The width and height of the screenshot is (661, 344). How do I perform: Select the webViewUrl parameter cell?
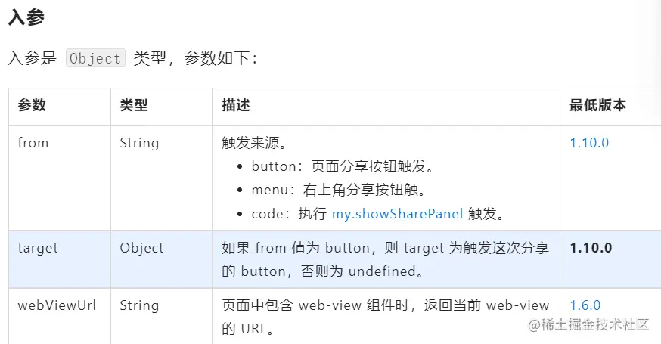[50, 305]
